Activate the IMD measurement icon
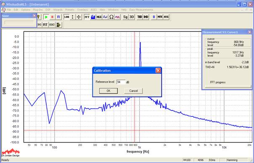This screenshot has height=163, width=254. 146,17
